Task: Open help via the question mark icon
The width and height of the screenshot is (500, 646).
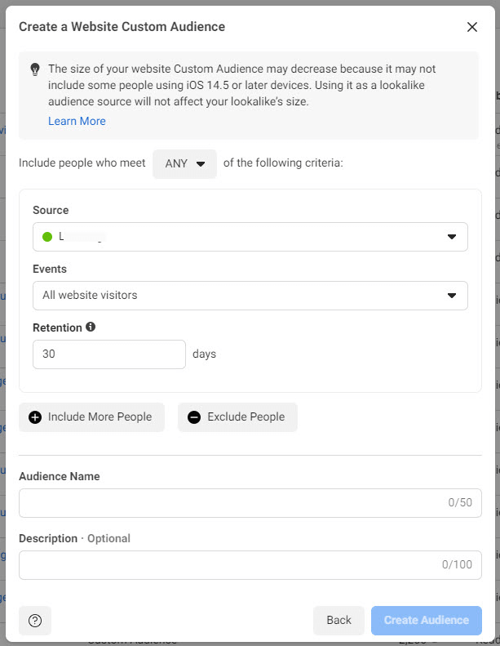Action: [x=35, y=621]
